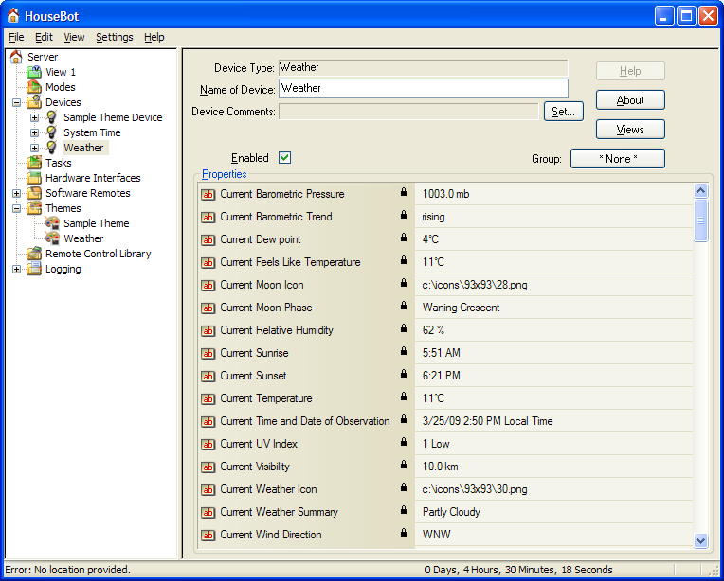Open the File menu
The width and height of the screenshot is (724, 581).
point(16,37)
